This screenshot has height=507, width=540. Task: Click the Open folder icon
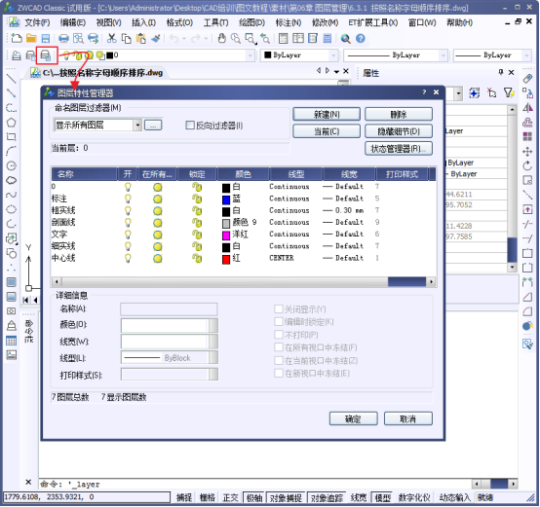(x=31, y=39)
